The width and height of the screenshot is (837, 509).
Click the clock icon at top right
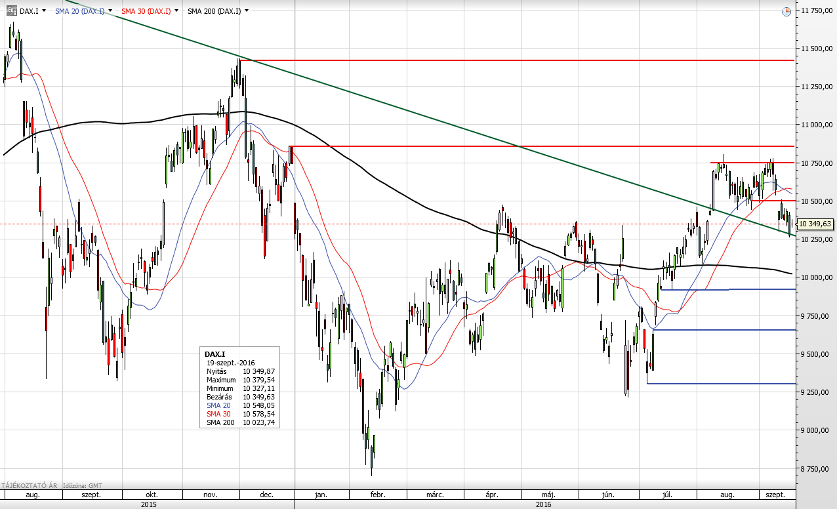coord(786,11)
